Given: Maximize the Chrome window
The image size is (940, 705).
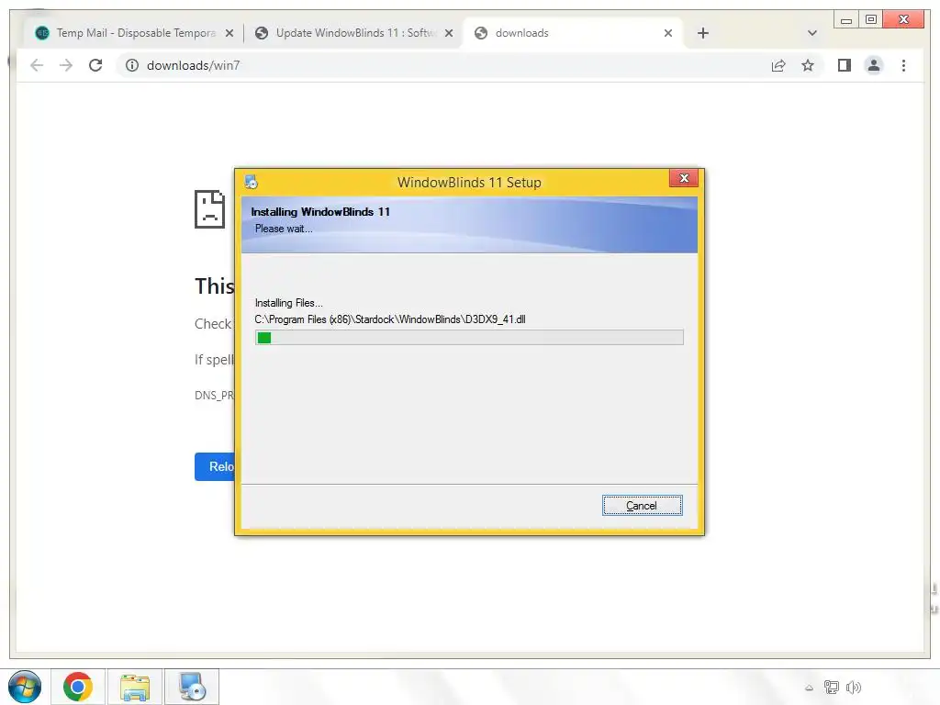Looking at the screenshot, I should coord(872,20).
